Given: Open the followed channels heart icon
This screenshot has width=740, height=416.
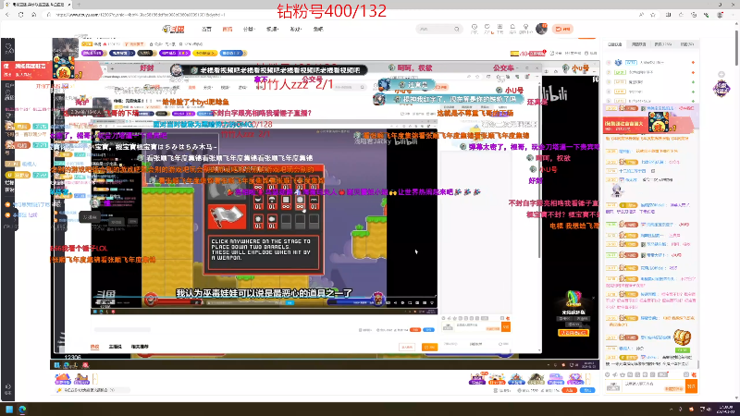Looking at the screenshot, I should point(487,29).
